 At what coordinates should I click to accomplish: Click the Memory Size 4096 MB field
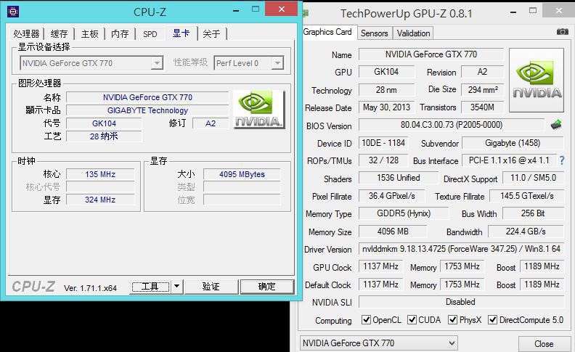pos(393,232)
